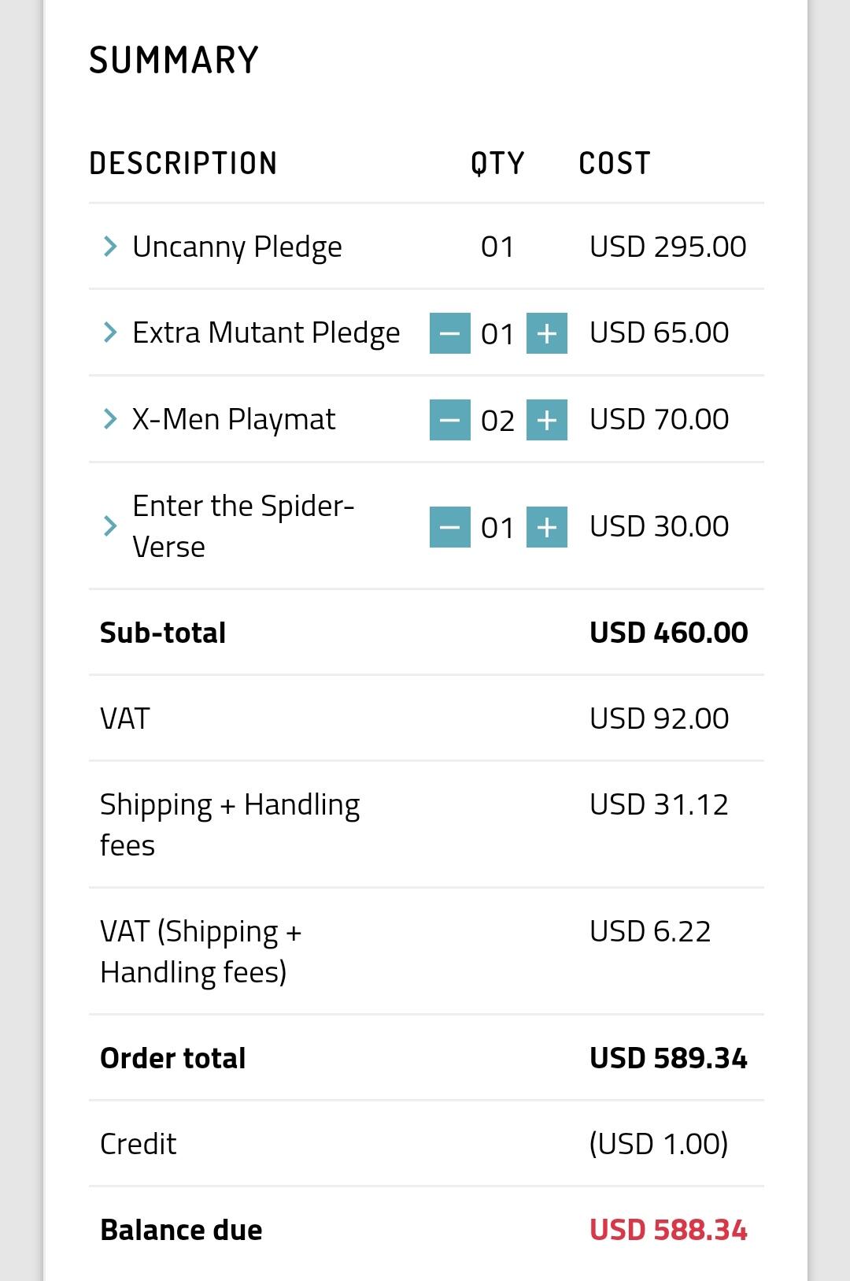850x1281 pixels.
Task: Expand the Uncanny Pledge row chevron
Action: tap(110, 247)
